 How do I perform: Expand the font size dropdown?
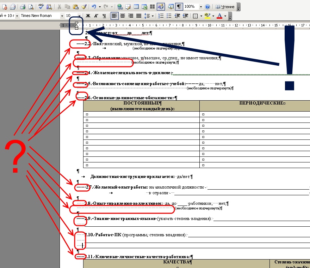coord(80,16)
